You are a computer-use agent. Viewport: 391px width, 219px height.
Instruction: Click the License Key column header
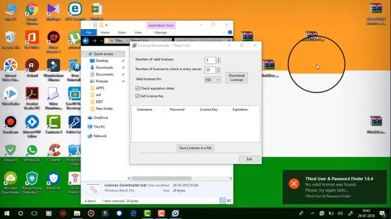point(210,109)
